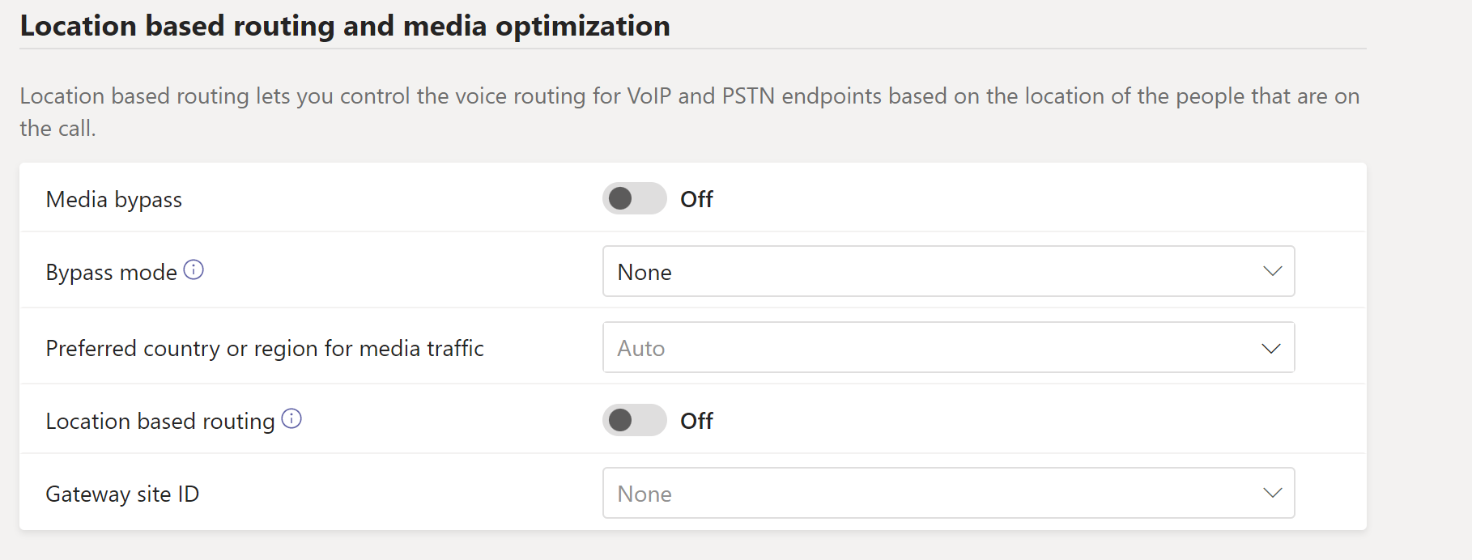Image resolution: width=1472 pixels, height=560 pixels.
Task: Click the Bypass mode label text
Action: click(x=111, y=273)
